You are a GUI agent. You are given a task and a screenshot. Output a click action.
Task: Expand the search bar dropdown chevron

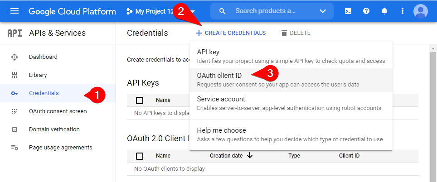[x=323, y=11]
